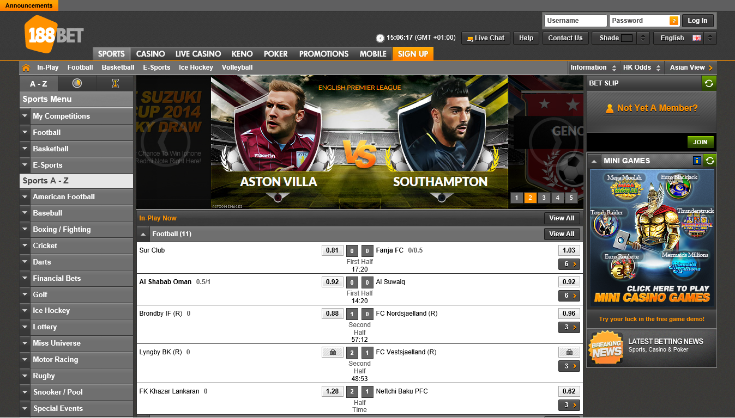This screenshot has width=735, height=418.
Task: Click the Username input field
Action: 575,21
